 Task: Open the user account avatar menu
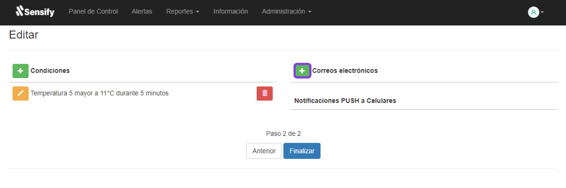[x=536, y=12]
